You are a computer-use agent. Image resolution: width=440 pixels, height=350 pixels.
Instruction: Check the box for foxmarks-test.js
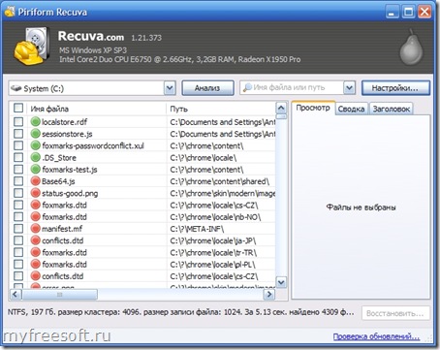coord(18,169)
